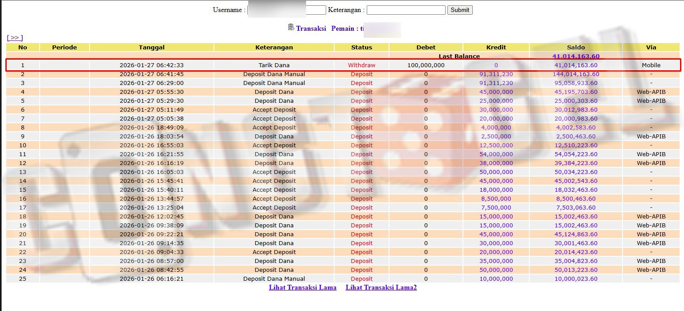Click the Via column header
Screen dimensions: 684x311
(651, 47)
